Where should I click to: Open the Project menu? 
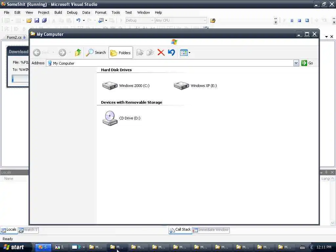pos(44,12)
